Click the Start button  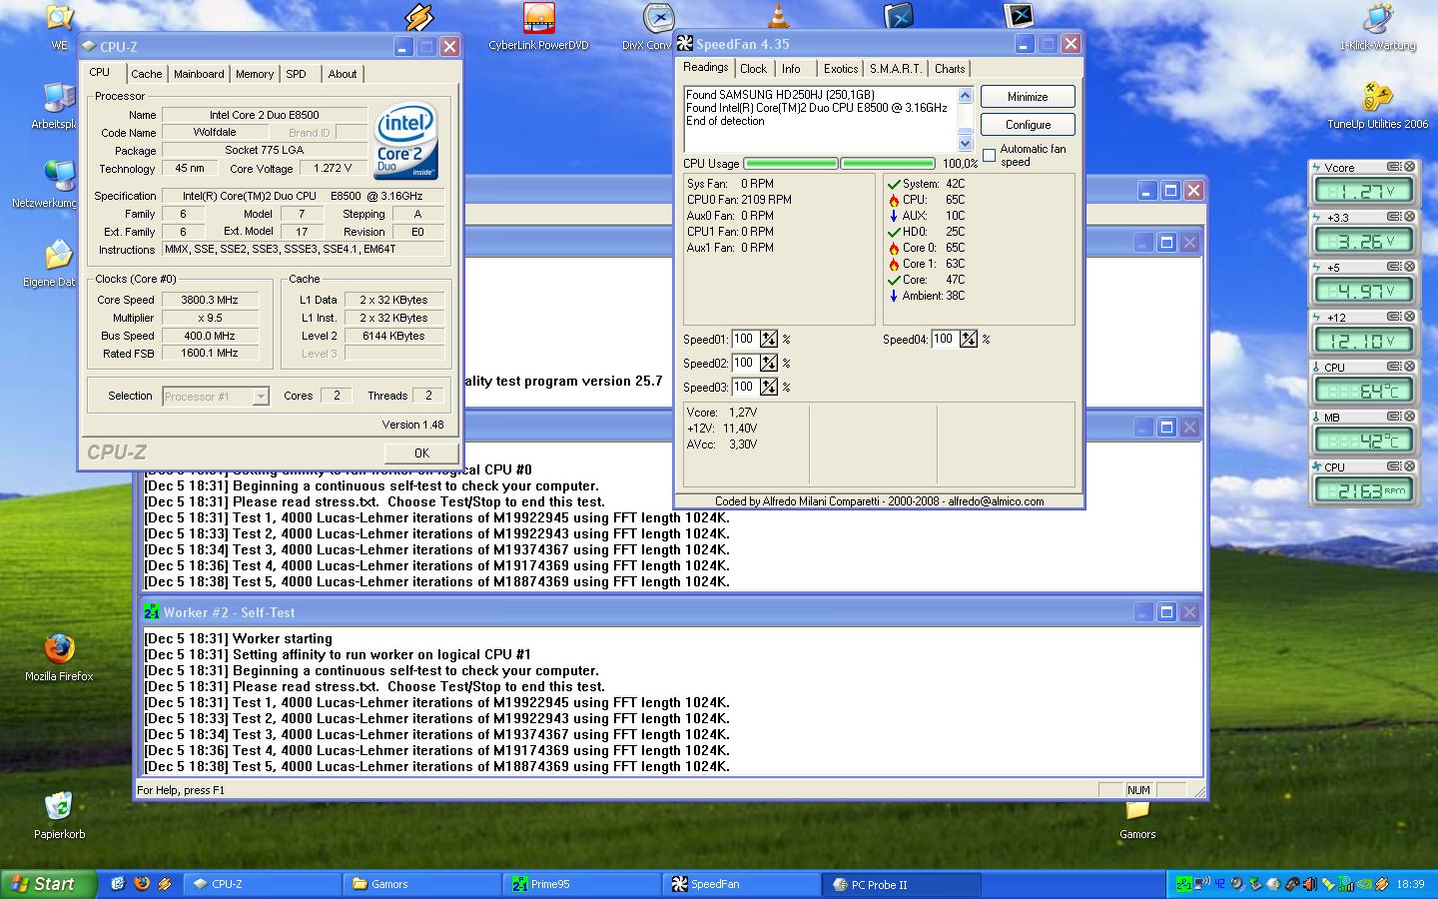coord(48,884)
